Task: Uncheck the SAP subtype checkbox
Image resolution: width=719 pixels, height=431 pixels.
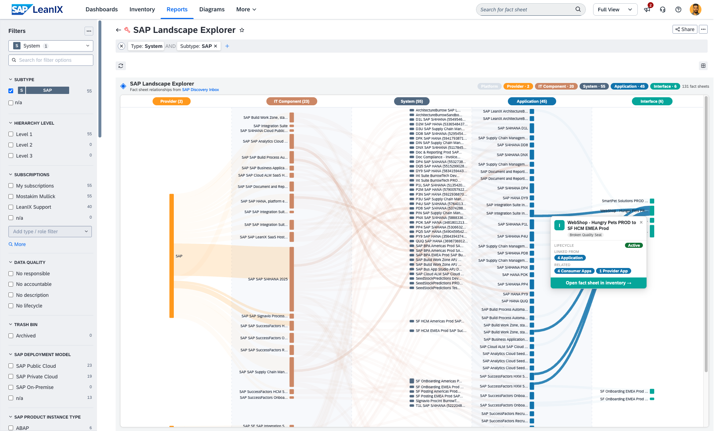Action: 11,91
